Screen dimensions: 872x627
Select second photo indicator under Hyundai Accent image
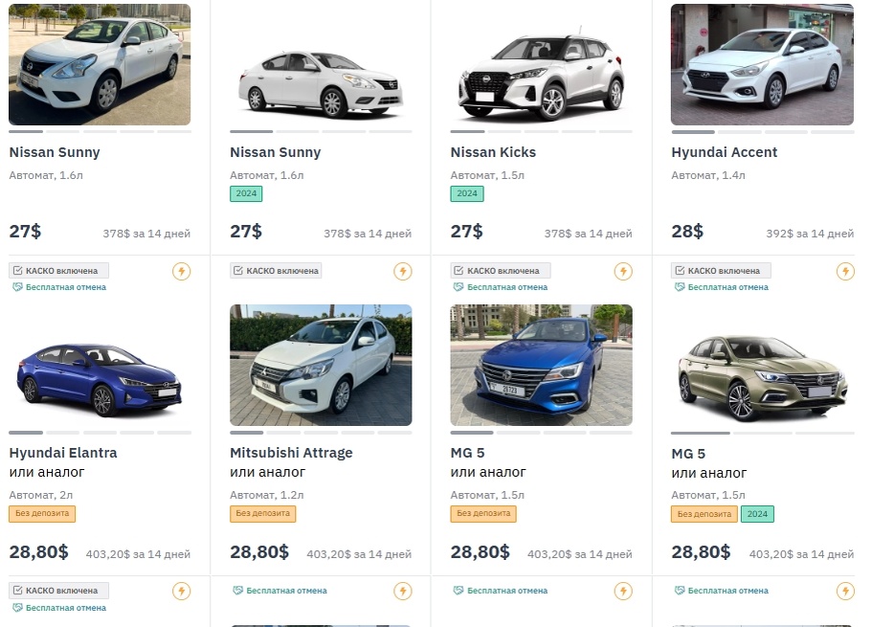point(740,131)
